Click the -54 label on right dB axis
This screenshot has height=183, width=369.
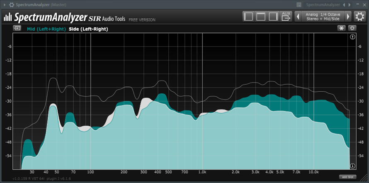(x=361, y=156)
